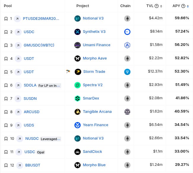
Task: Click the Notional V3 logo in row 1
Action: coord(78,18)
